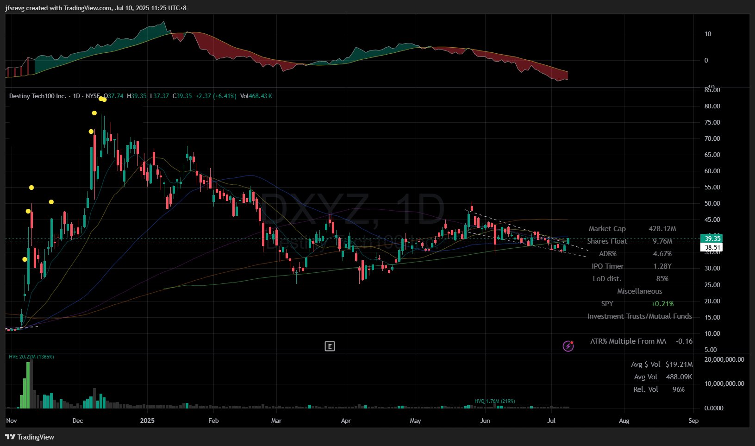Viewport: 755px width, 446px height.
Task: Click the 'Jul' label on the time axis
Action: click(551, 421)
